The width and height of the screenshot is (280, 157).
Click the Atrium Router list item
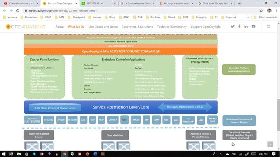pyautogui.click(x=91, y=65)
